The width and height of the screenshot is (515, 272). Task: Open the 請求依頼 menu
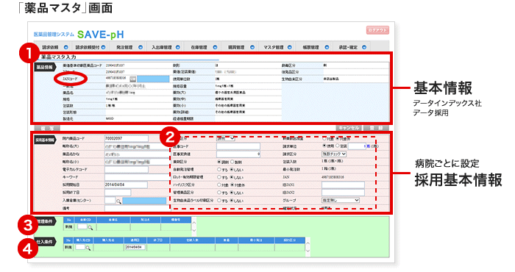(x=50, y=47)
